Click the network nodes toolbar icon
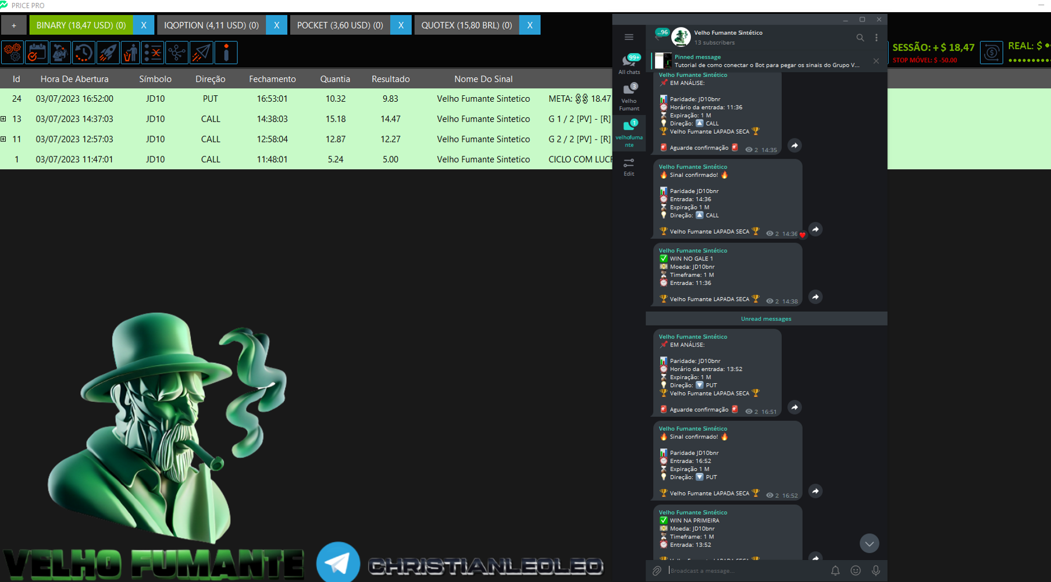The width and height of the screenshot is (1051, 582). coord(176,53)
